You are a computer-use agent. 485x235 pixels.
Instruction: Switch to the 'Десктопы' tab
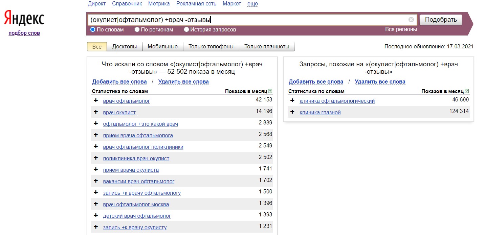point(125,47)
